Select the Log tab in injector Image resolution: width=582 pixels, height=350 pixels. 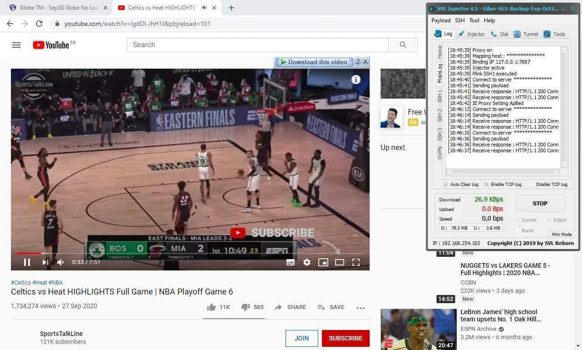tap(444, 34)
